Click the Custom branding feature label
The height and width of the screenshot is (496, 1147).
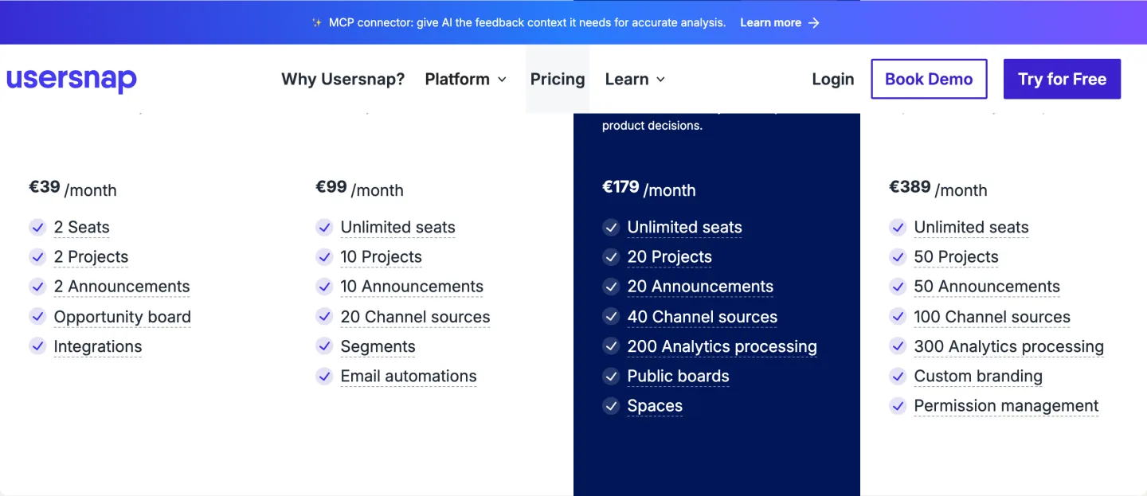[978, 377]
